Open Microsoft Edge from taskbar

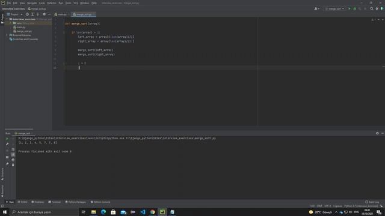[103, 212]
